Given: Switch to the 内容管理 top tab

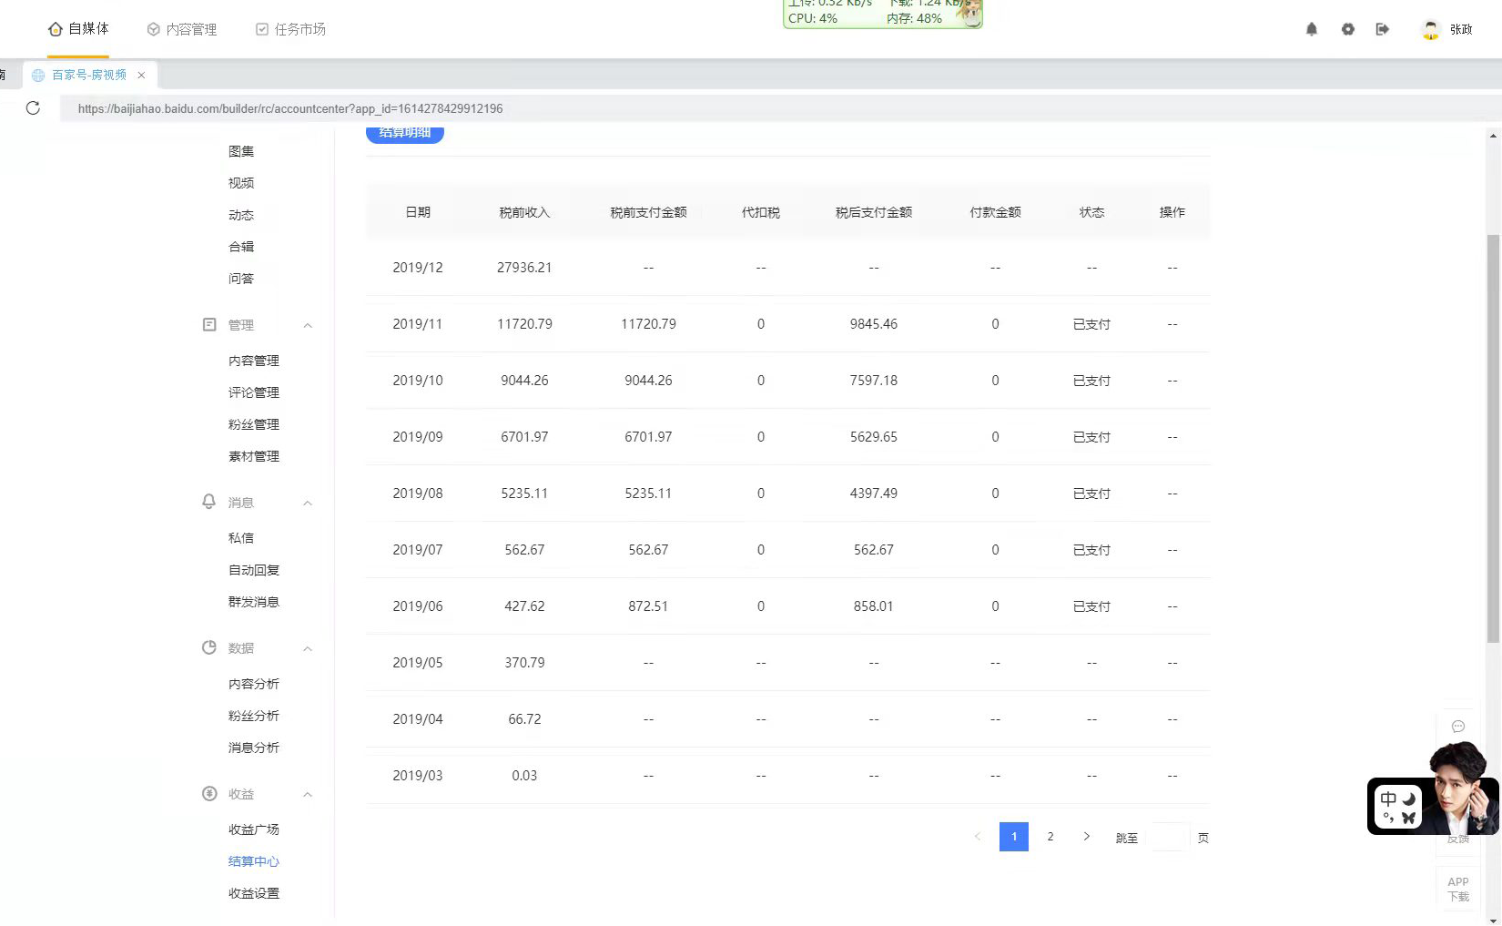Looking at the screenshot, I should pyautogui.click(x=182, y=29).
